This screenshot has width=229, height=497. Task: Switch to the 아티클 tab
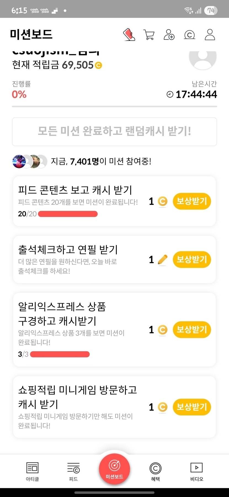click(x=32, y=471)
